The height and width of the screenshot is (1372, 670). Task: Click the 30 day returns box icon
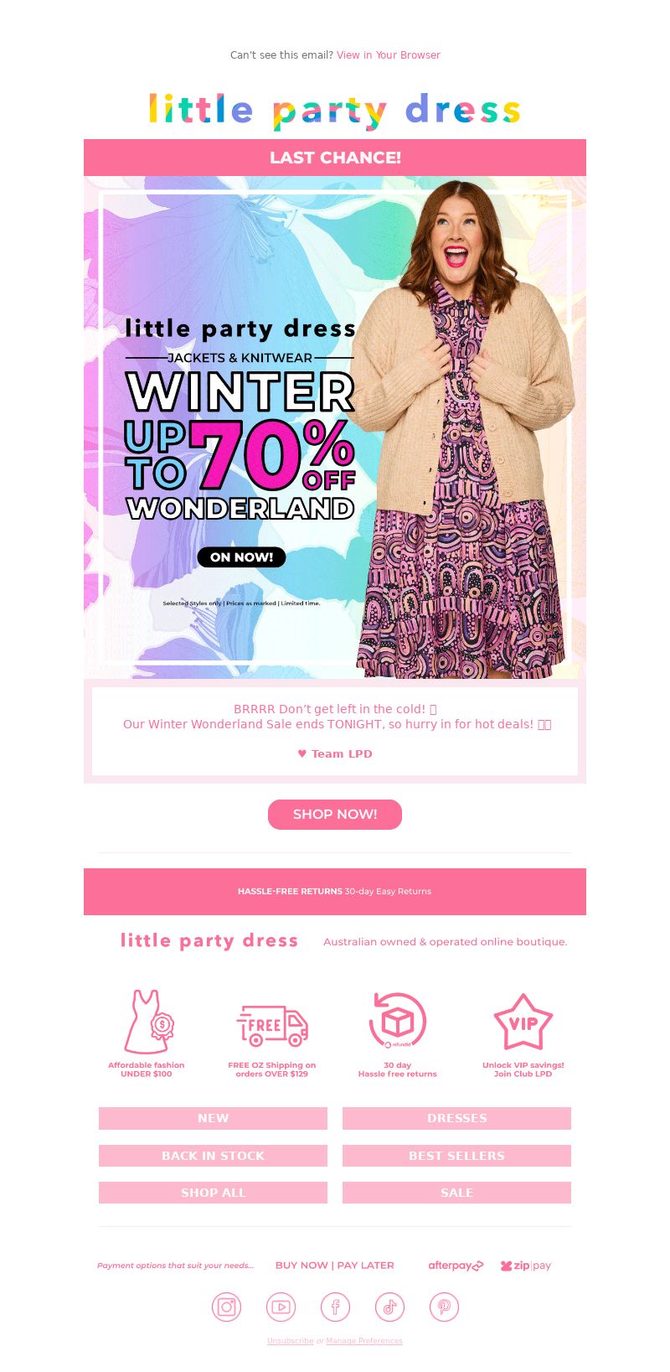(x=398, y=1021)
